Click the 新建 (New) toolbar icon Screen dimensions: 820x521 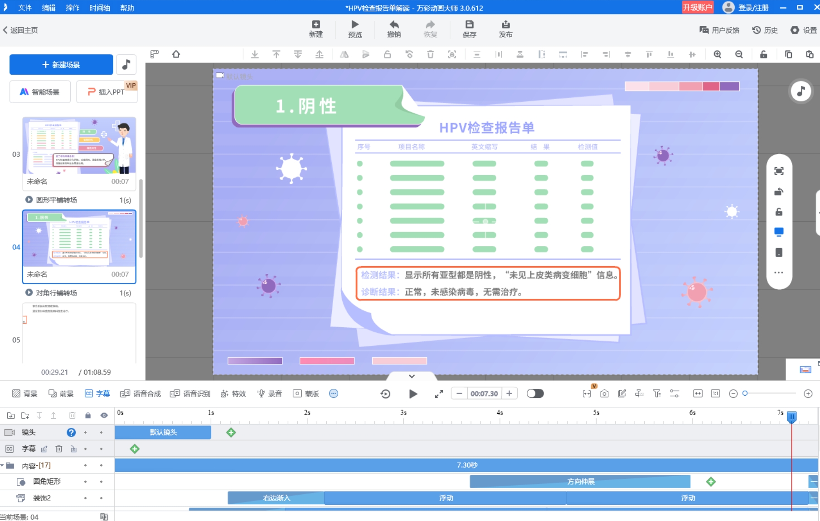[x=316, y=29]
